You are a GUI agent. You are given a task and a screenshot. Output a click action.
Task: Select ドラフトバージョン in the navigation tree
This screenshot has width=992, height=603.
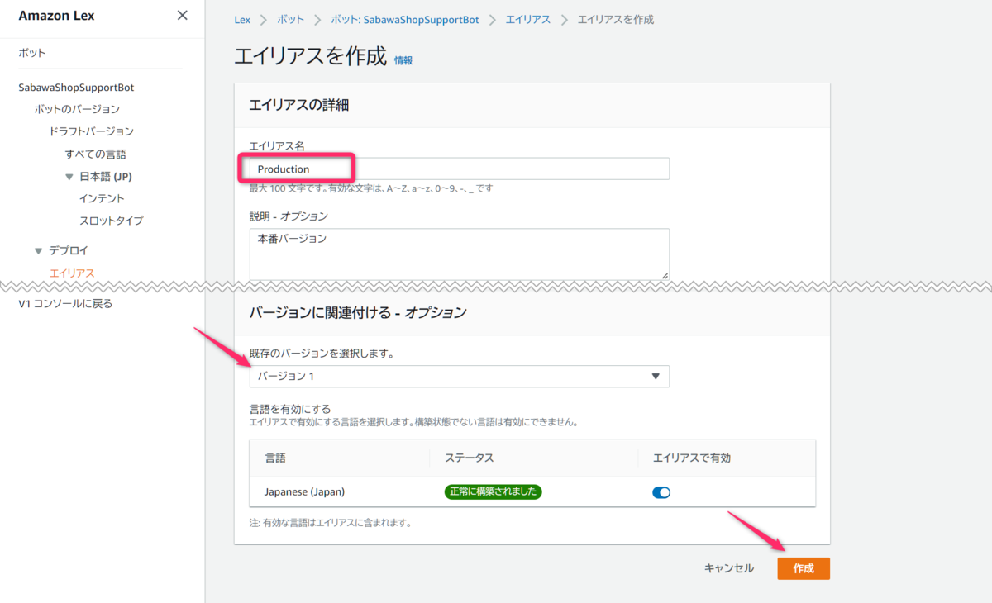[x=91, y=131]
